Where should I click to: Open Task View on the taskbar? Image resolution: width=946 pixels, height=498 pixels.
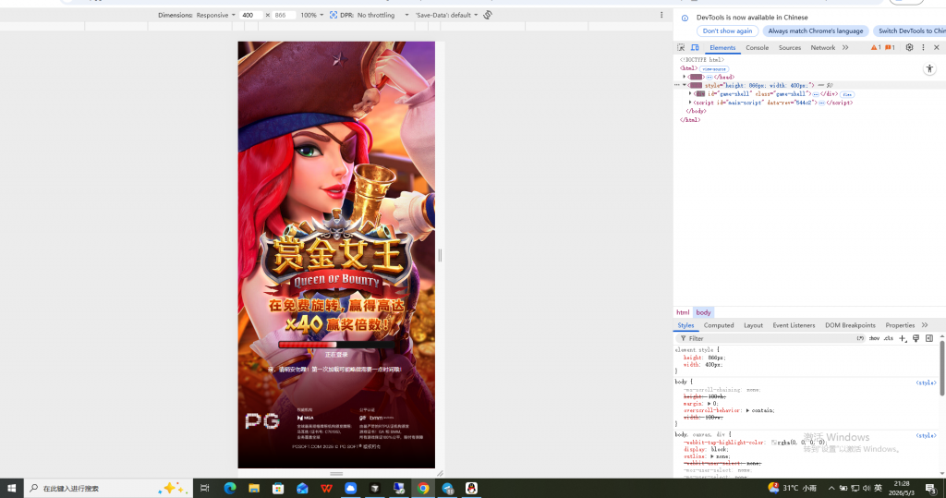(x=204, y=489)
